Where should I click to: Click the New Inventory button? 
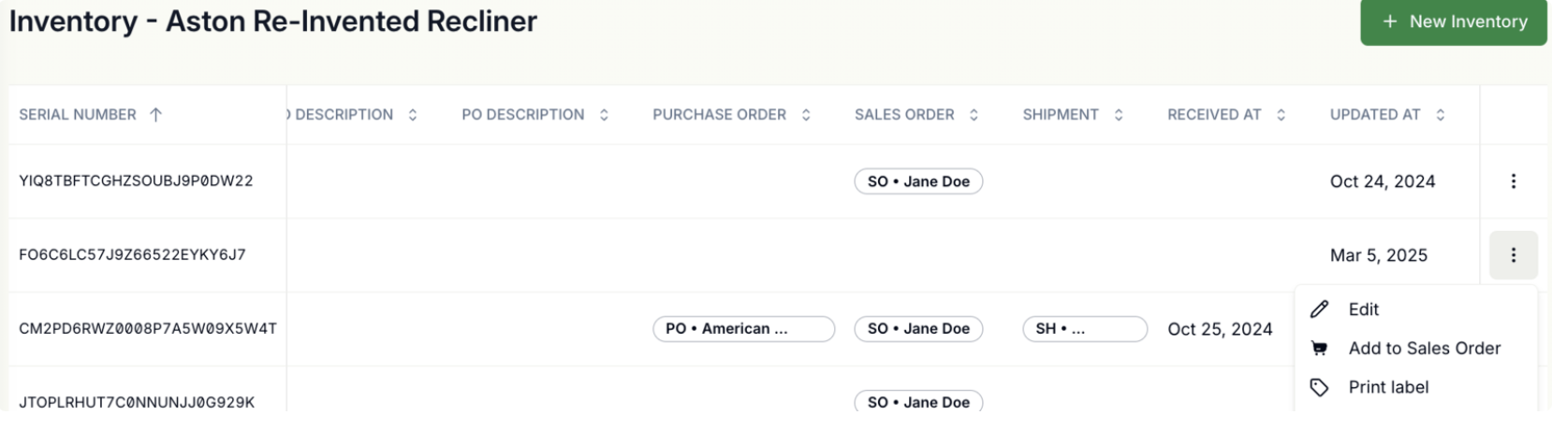click(1454, 21)
